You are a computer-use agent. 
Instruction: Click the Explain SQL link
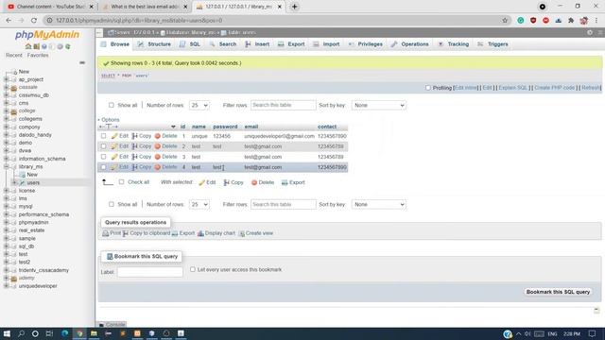(512, 88)
